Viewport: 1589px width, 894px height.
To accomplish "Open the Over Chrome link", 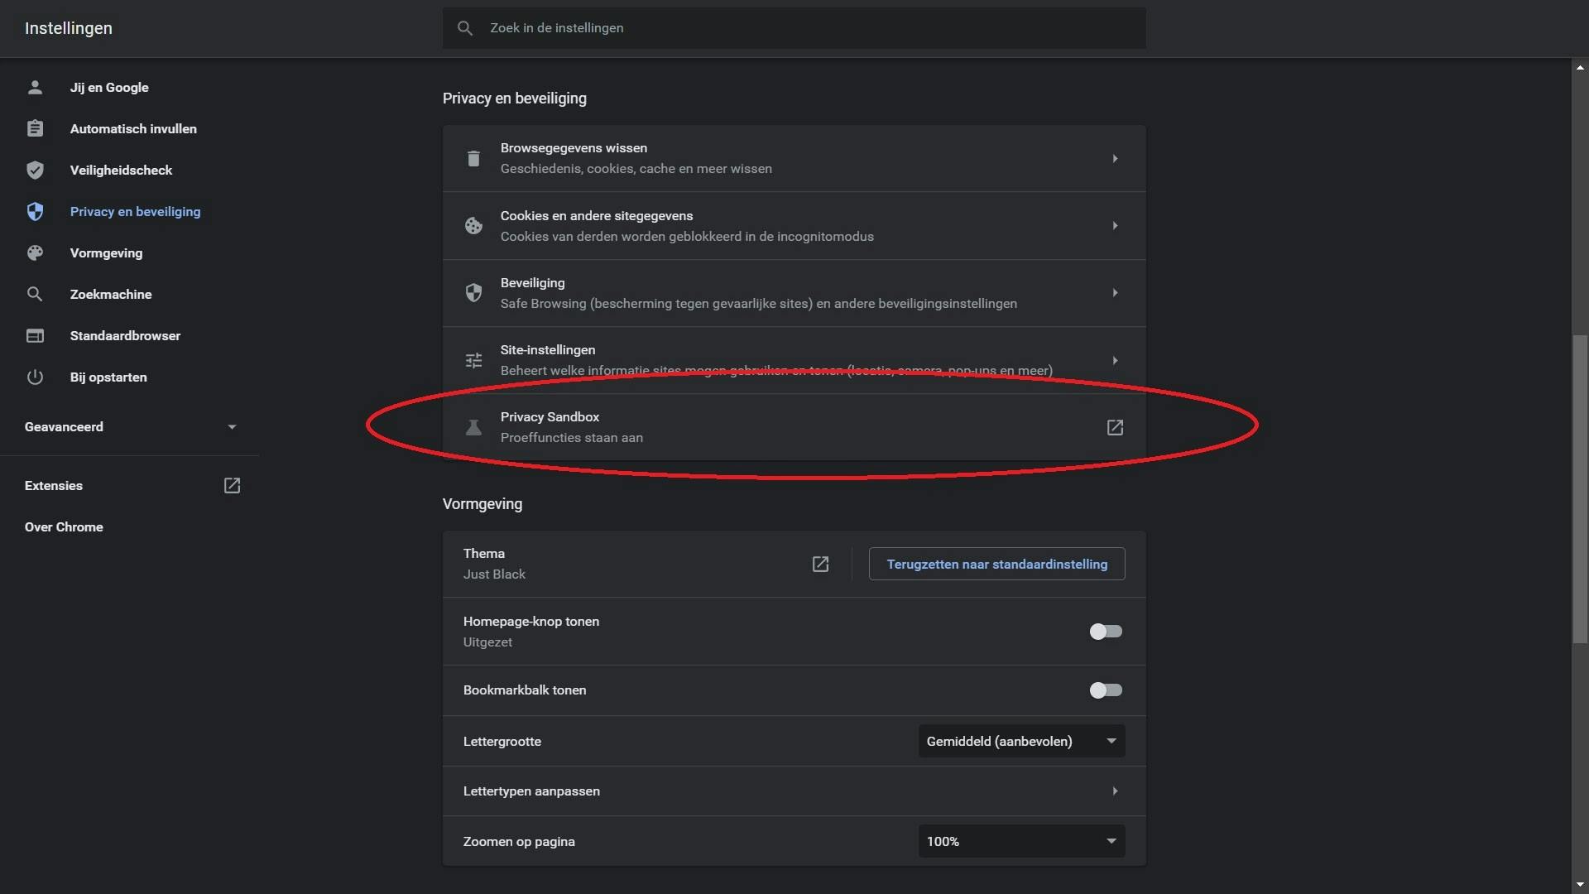I will click(64, 527).
